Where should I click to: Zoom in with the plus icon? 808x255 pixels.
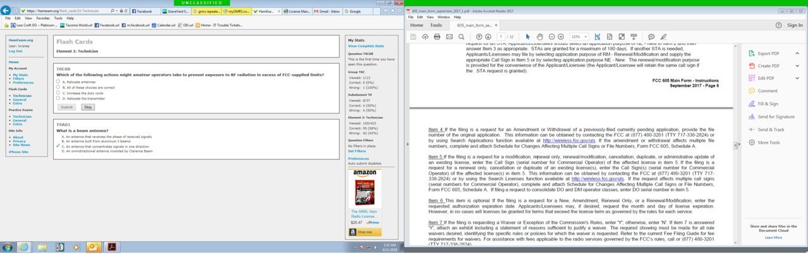[561, 37]
